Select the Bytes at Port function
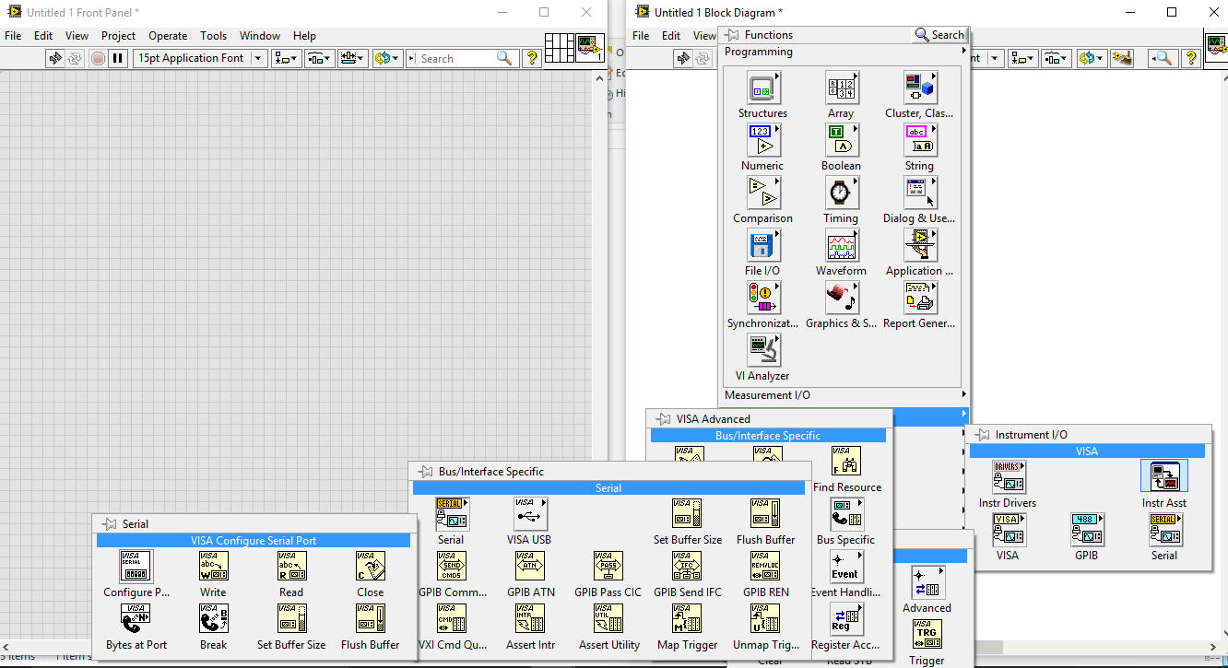Screen dimensions: 1228x668 pyautogui.click(x=136, y=619)
